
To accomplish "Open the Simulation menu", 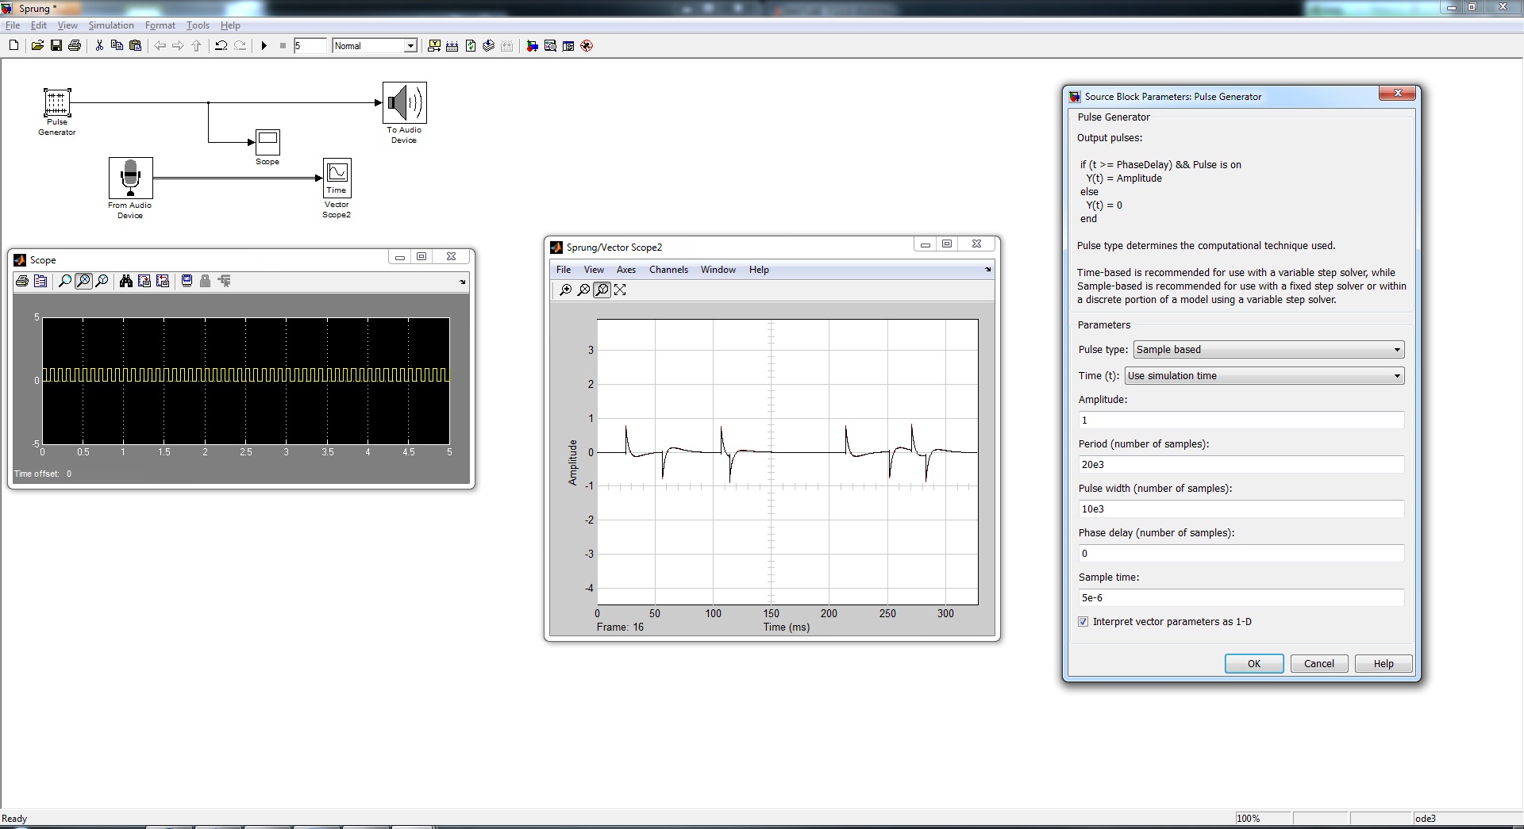I will tap(111, 25).
